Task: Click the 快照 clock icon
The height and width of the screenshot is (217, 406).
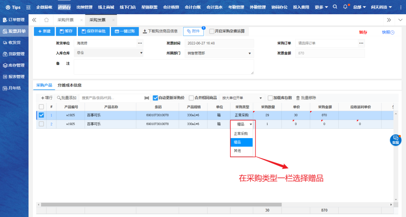Action: pos(392,32)
